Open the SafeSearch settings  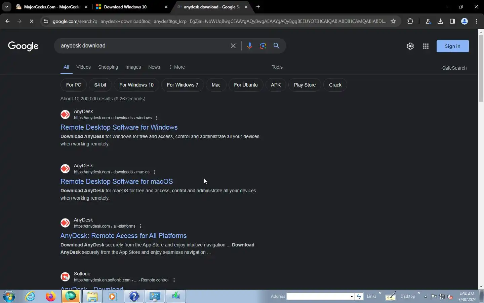click(x=454, y=68)
